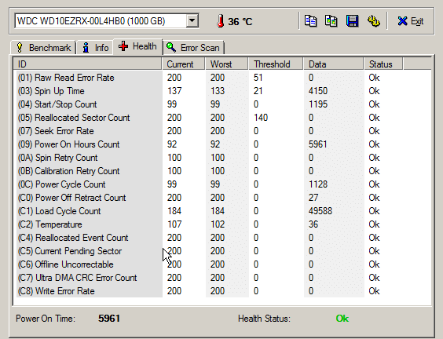The image size is (443, 339).
Task: Click the 1128 Power Cycle data value
Action: tap(318, 184)
